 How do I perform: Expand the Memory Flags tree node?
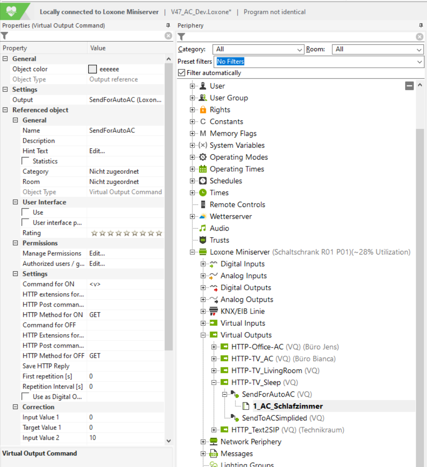192,133
